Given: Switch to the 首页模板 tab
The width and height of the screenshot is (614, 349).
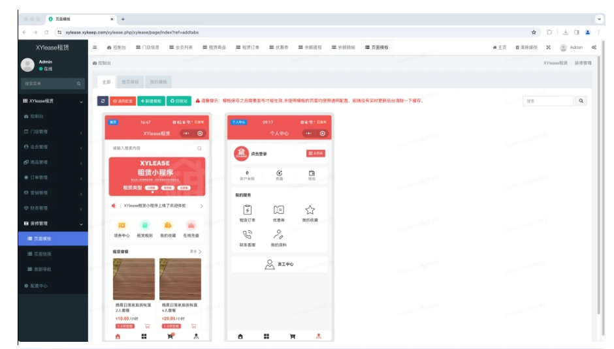Looking at the screenshot, I should tap(130, 82).
